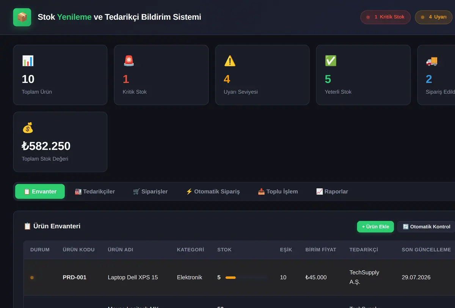Click the Elektronik category cell
The image size is (455, 308).
click(190, 278)
